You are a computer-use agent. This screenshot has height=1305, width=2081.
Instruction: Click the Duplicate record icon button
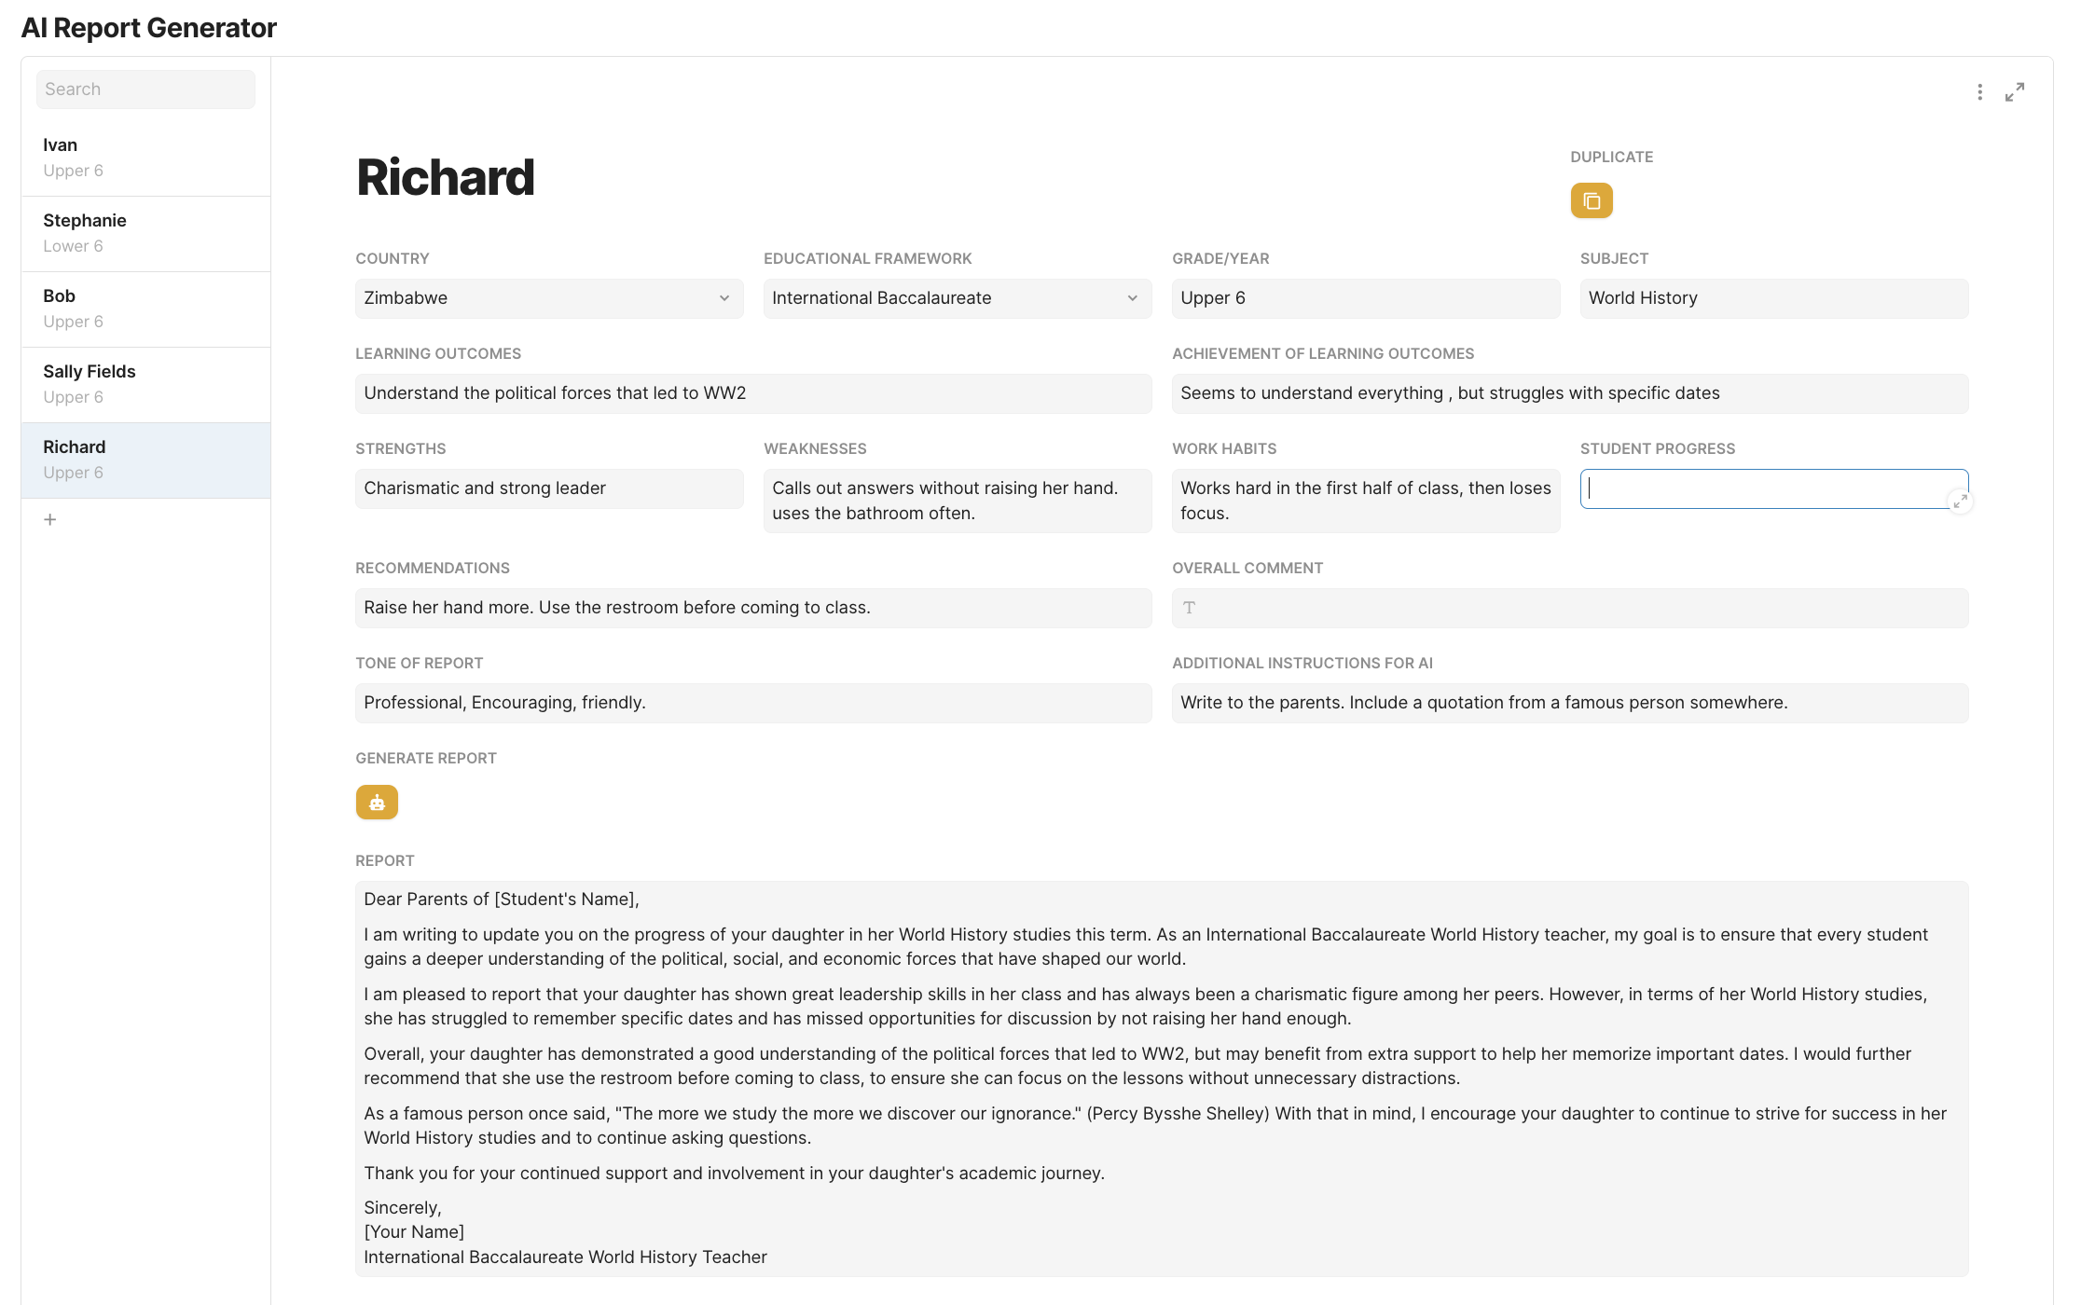pos(1591,200)
